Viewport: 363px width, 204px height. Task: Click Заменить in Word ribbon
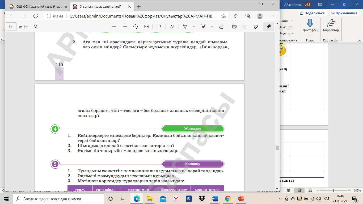pyautogui.click(x=286, y=27)
